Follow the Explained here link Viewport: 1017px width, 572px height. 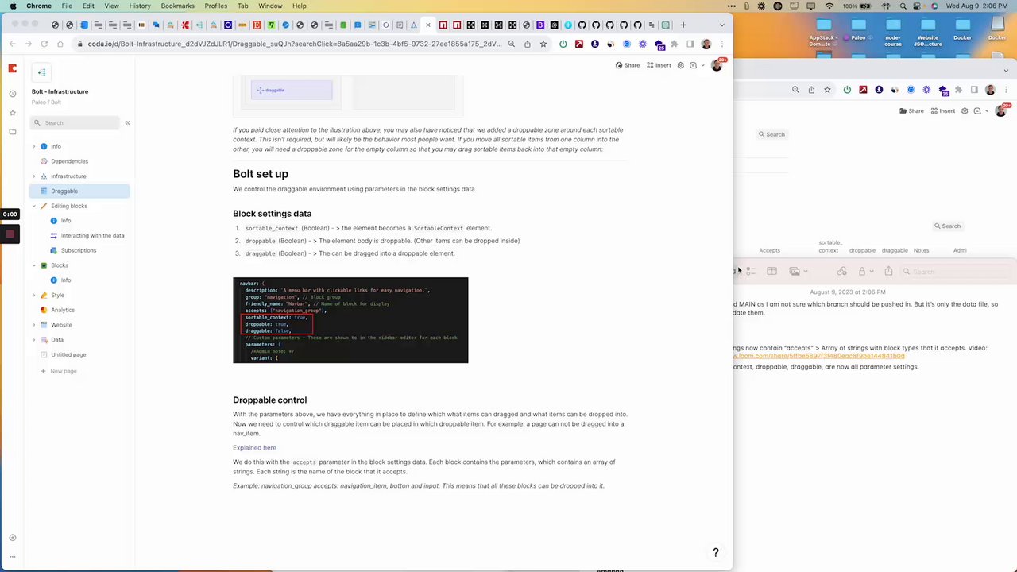(x=254, y=447)
